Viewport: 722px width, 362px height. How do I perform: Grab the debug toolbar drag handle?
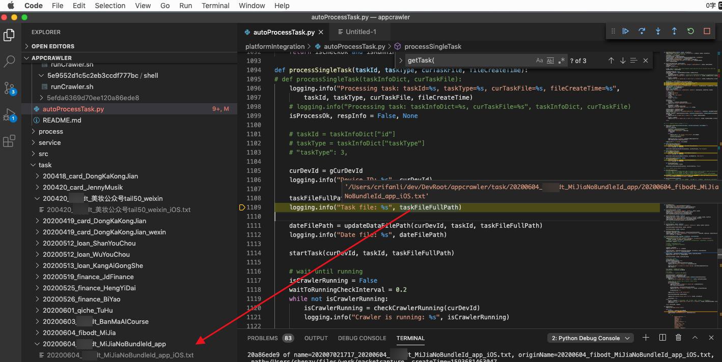click(613, 31)
